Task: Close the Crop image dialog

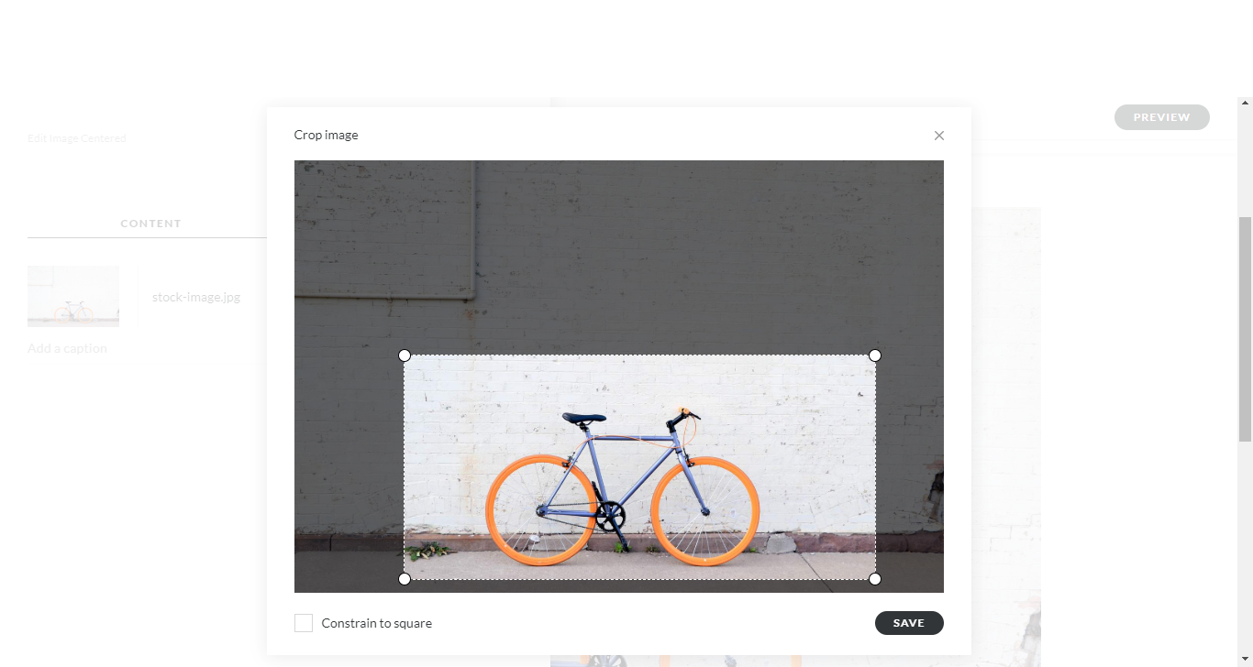Action: click(938, 136)
